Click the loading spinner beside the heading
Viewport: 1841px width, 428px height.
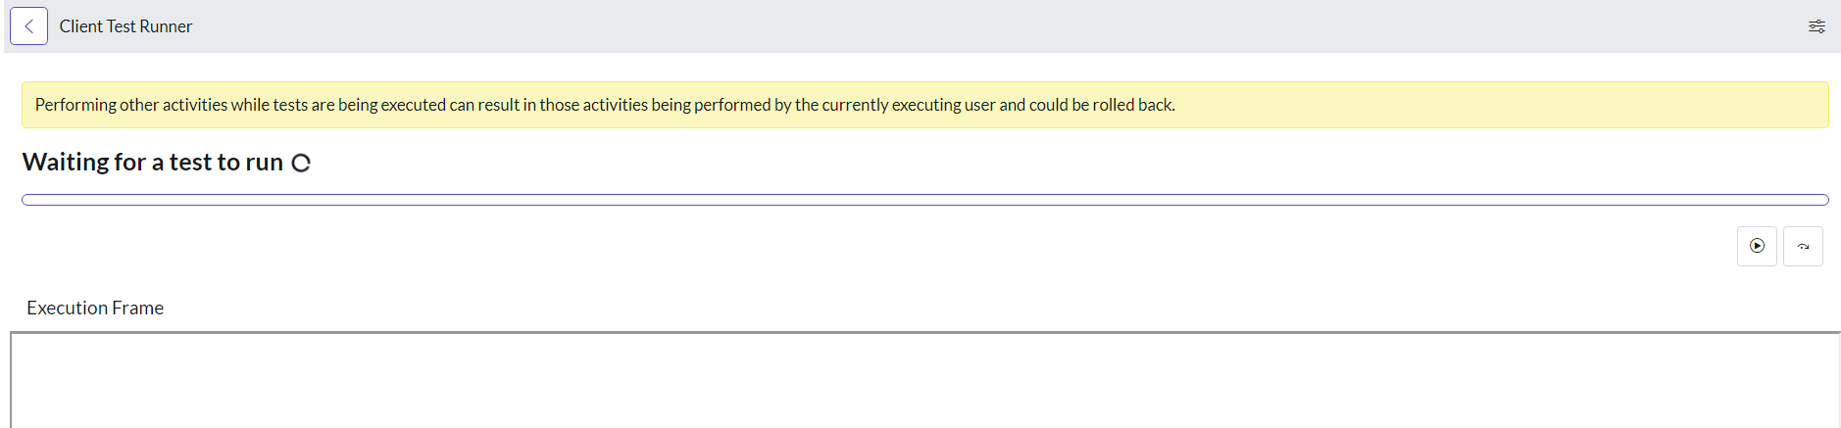point(301,163)
